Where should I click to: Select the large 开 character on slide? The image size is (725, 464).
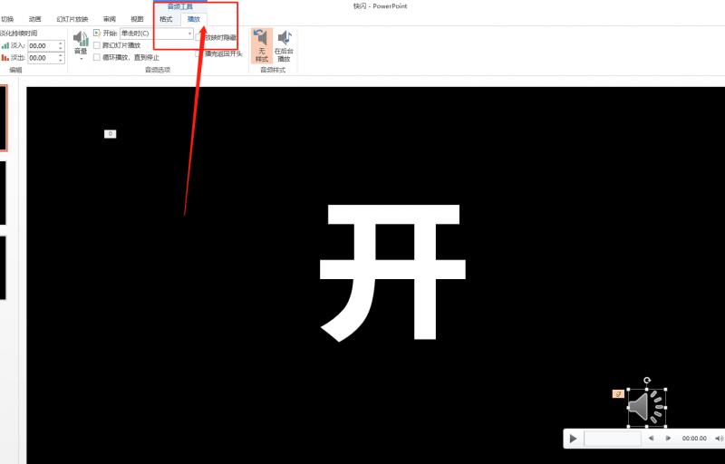click(392, 273)
